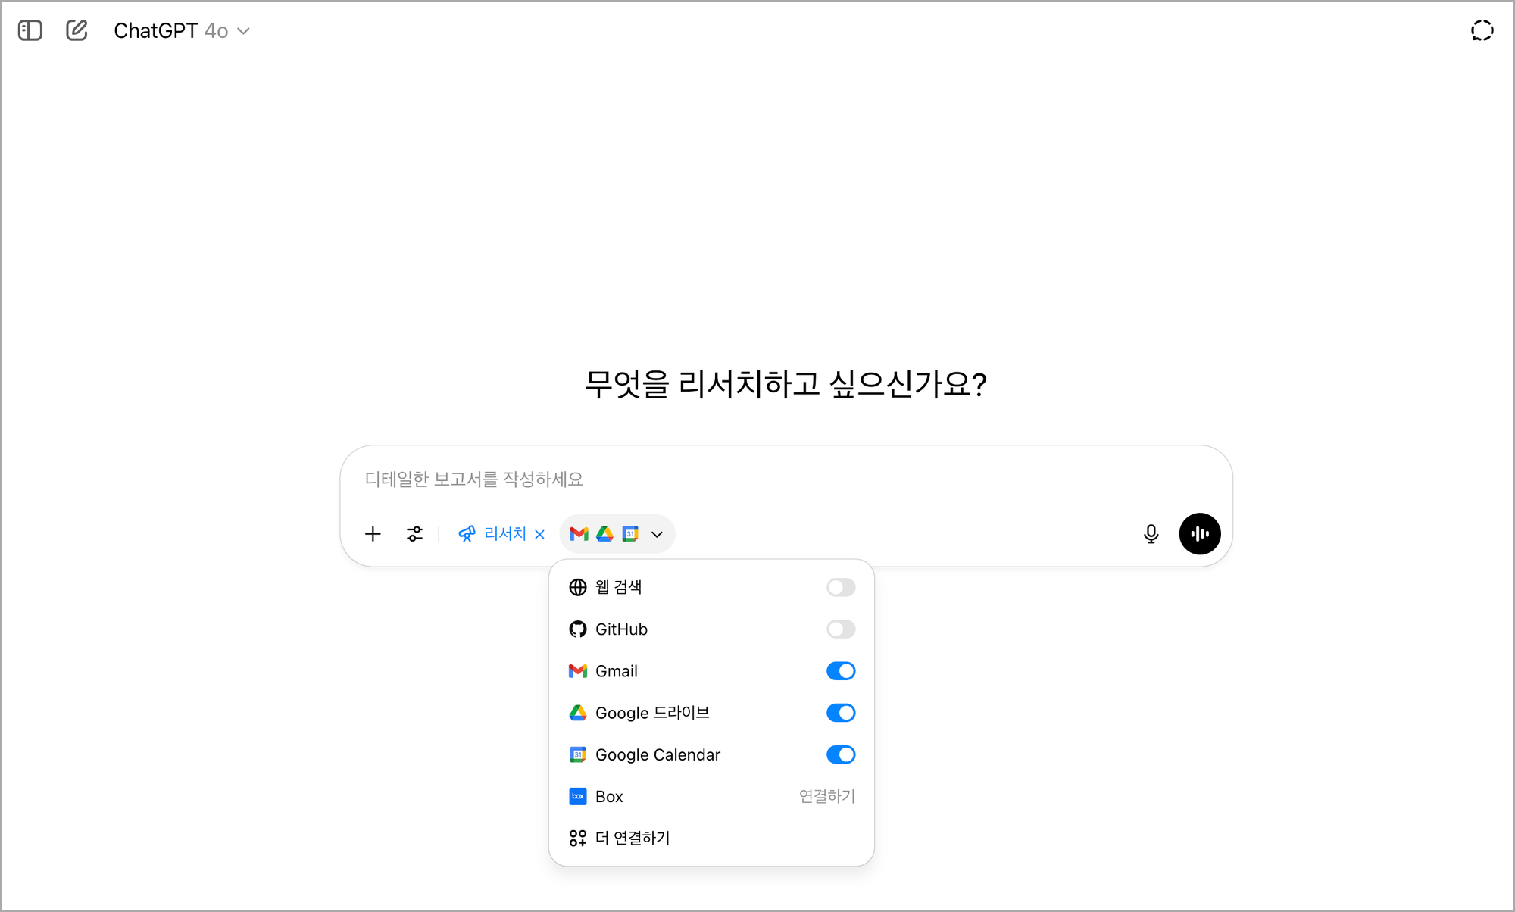Click the Box logo icon
1515x912 pixels.
tap(578, 796)
